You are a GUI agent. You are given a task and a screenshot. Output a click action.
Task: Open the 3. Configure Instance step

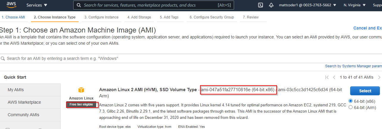pyautogui.click(x=101, y=17)
